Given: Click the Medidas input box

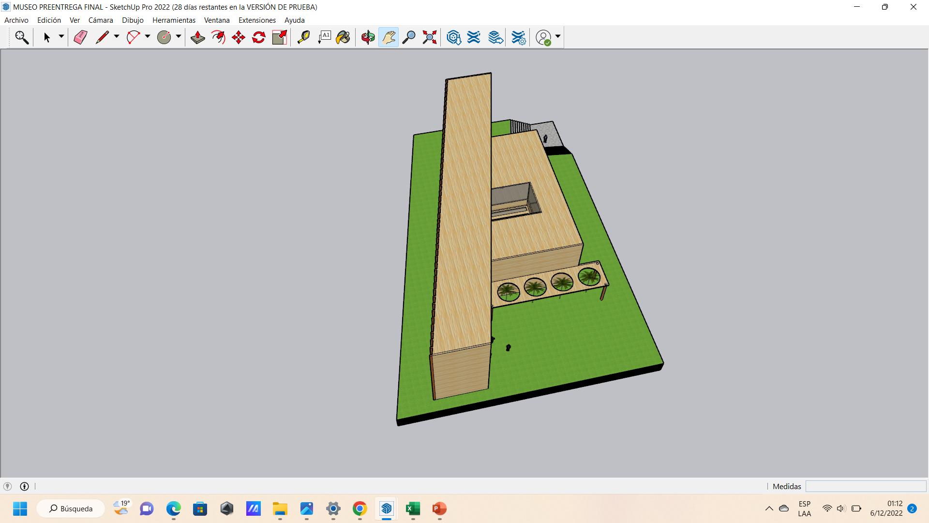Looking at the screenshot, I should (865, 486).
